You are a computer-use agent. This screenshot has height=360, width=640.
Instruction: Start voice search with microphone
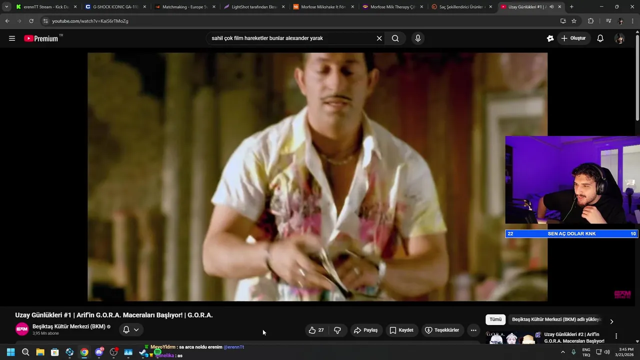[418, 38]
